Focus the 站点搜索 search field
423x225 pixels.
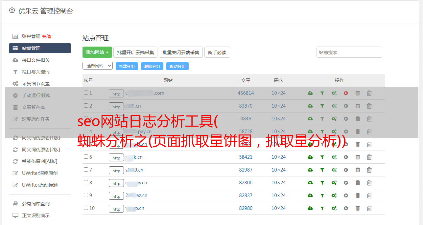click(349, 52)
